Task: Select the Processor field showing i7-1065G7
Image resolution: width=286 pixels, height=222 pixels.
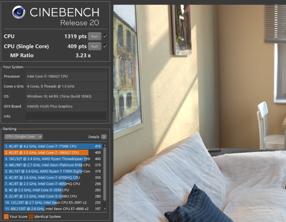Action: [66, 76]
